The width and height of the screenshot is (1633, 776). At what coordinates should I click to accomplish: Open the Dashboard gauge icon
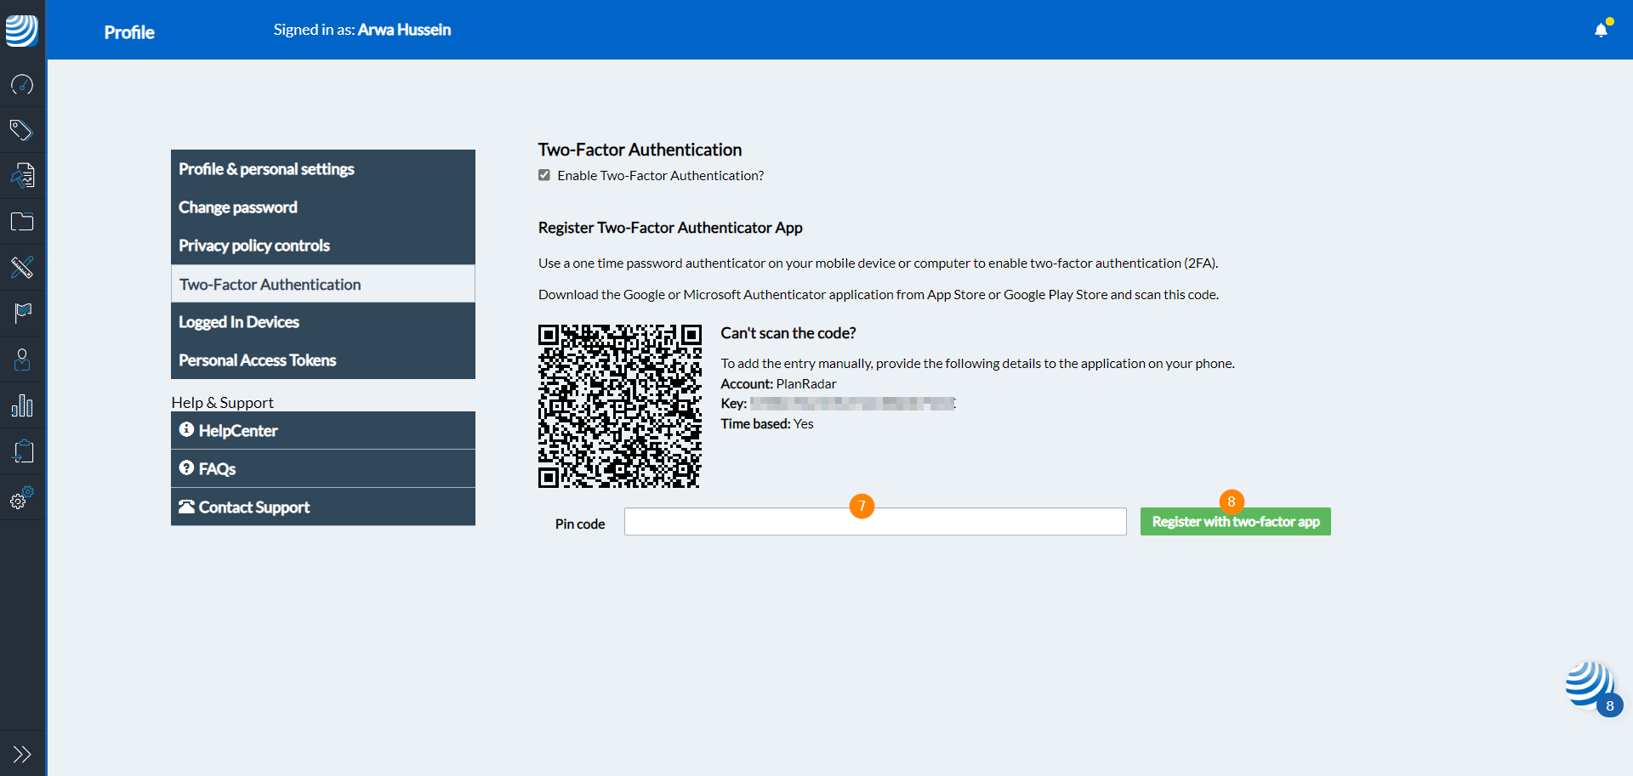(22, 84)
